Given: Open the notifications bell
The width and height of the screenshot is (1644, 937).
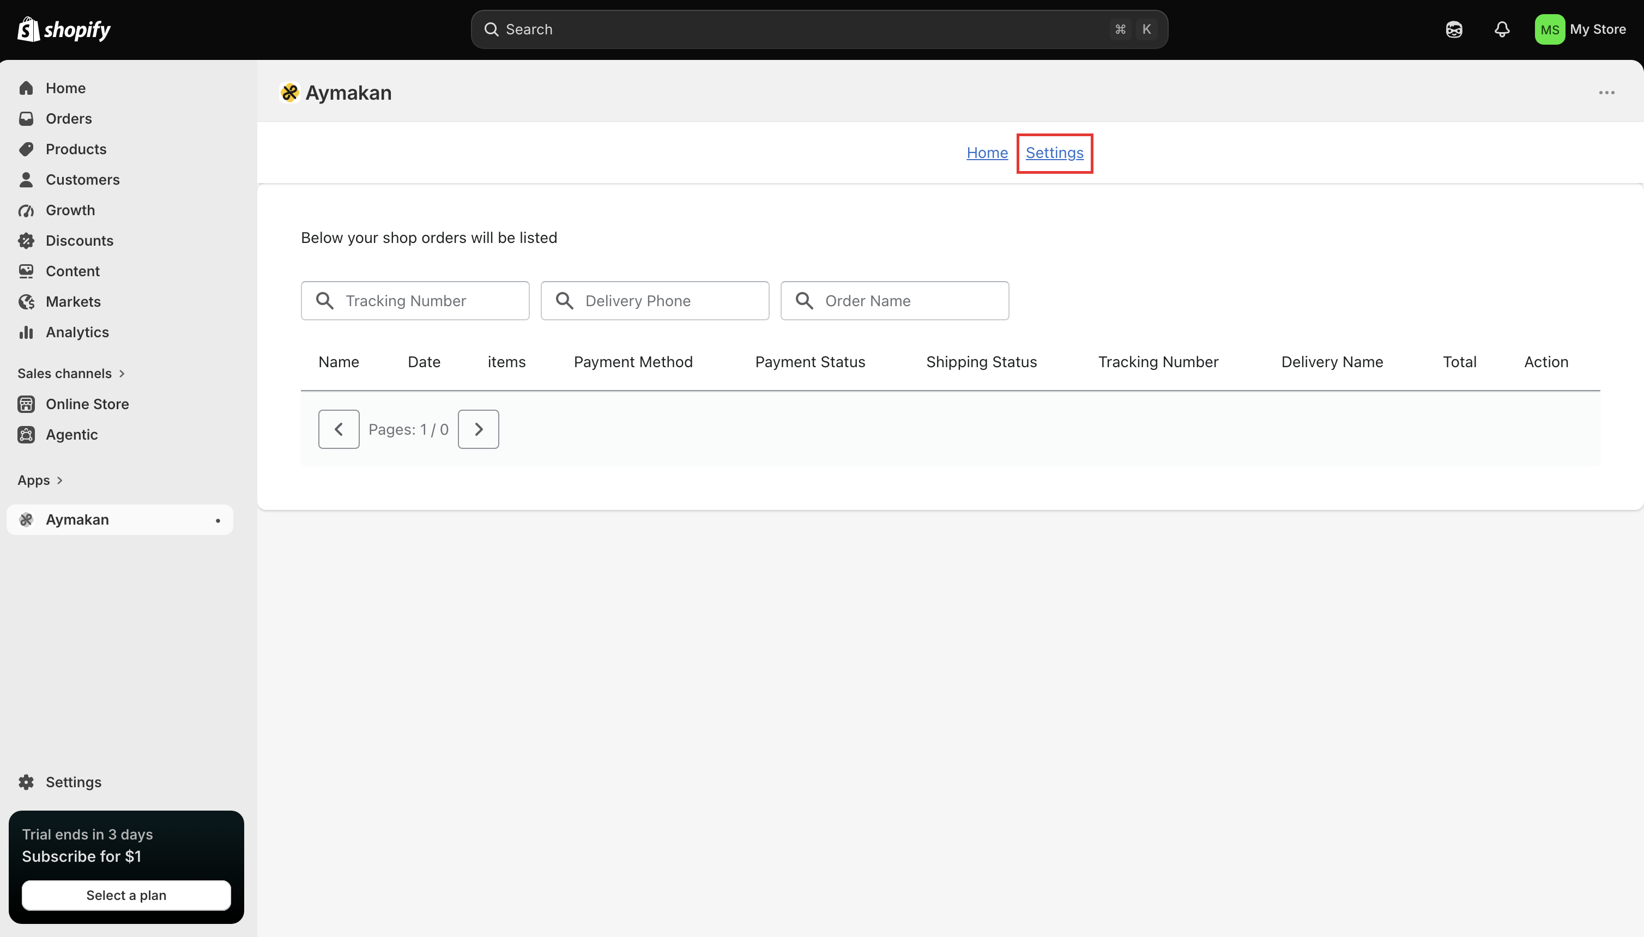Looking at the screenshot, I should click(x=1502, y=29).
